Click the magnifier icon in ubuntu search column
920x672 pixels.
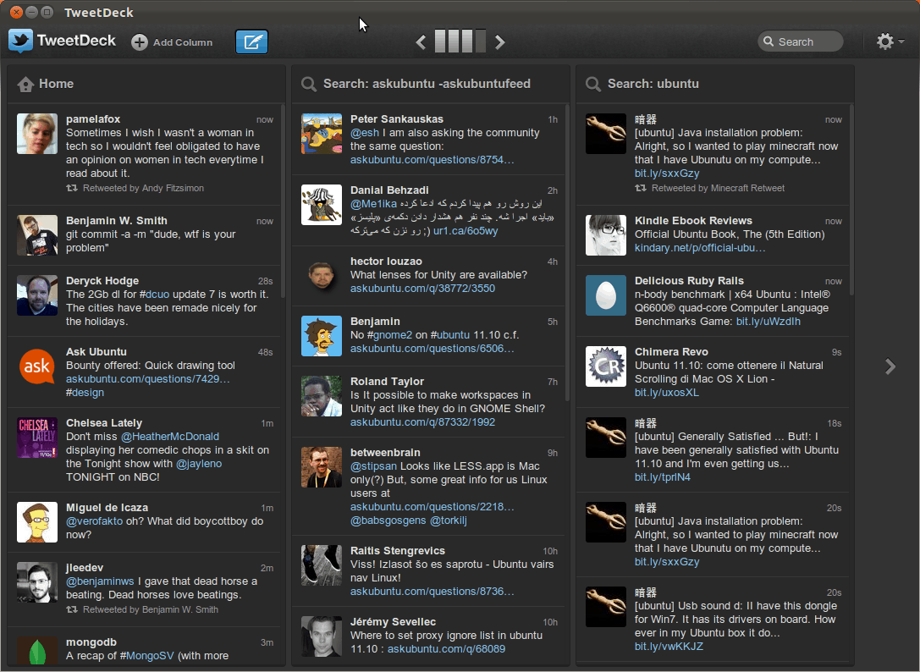pos(593,84)
